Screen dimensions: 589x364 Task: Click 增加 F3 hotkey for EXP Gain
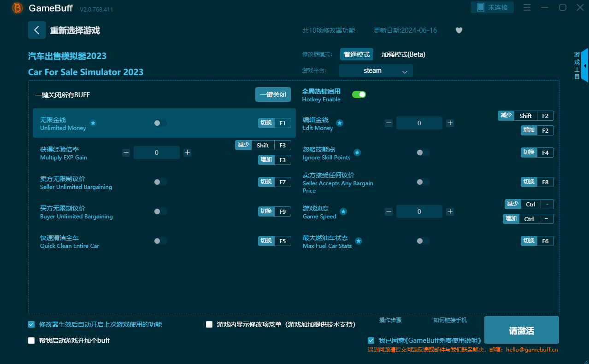pyautogui.click(x=275, y=160)
